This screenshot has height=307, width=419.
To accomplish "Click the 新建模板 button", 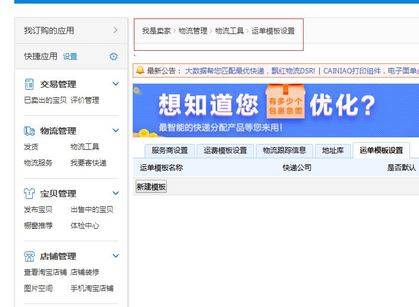I will pyautogui.click(x=151, y=186).
